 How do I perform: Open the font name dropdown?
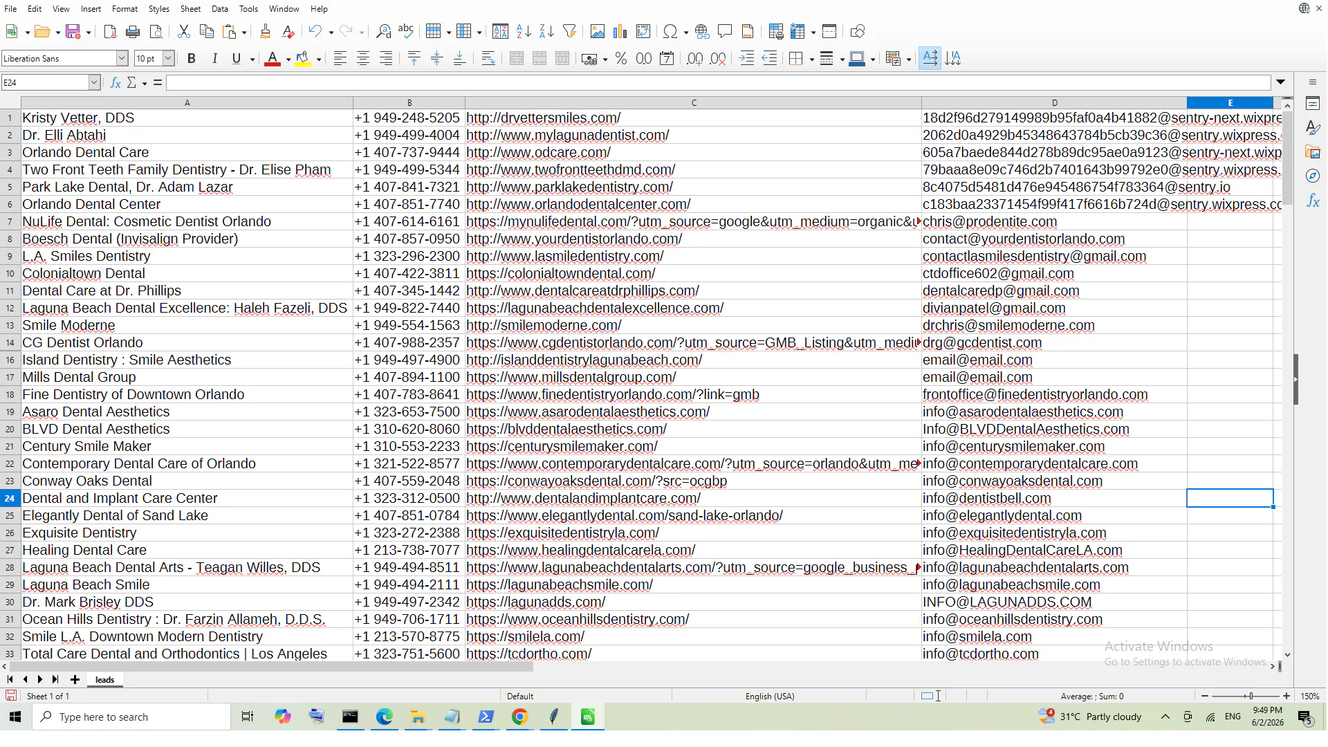(122, 59)
